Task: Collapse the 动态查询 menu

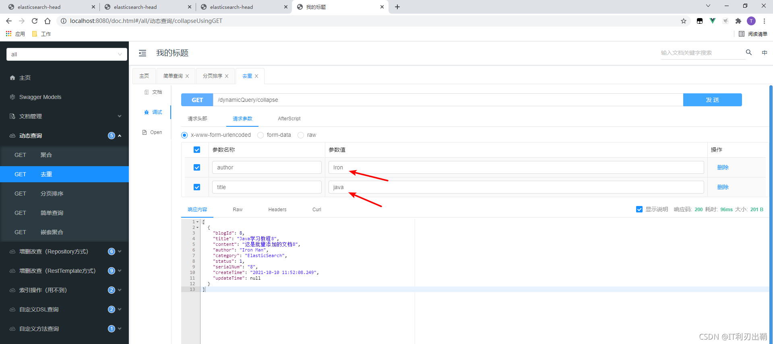Action: pyautogui.click(x=120, y=136)
